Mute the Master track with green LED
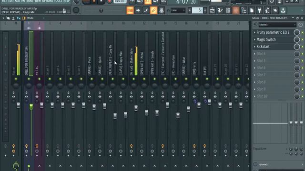 click(x=16, y=79)
